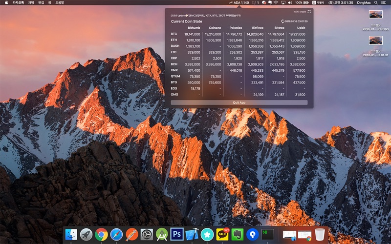Image resolution: width=391 pixels, height=244 pixels.
Task: Open the 도움말 menu
Action: pos(60,3)
